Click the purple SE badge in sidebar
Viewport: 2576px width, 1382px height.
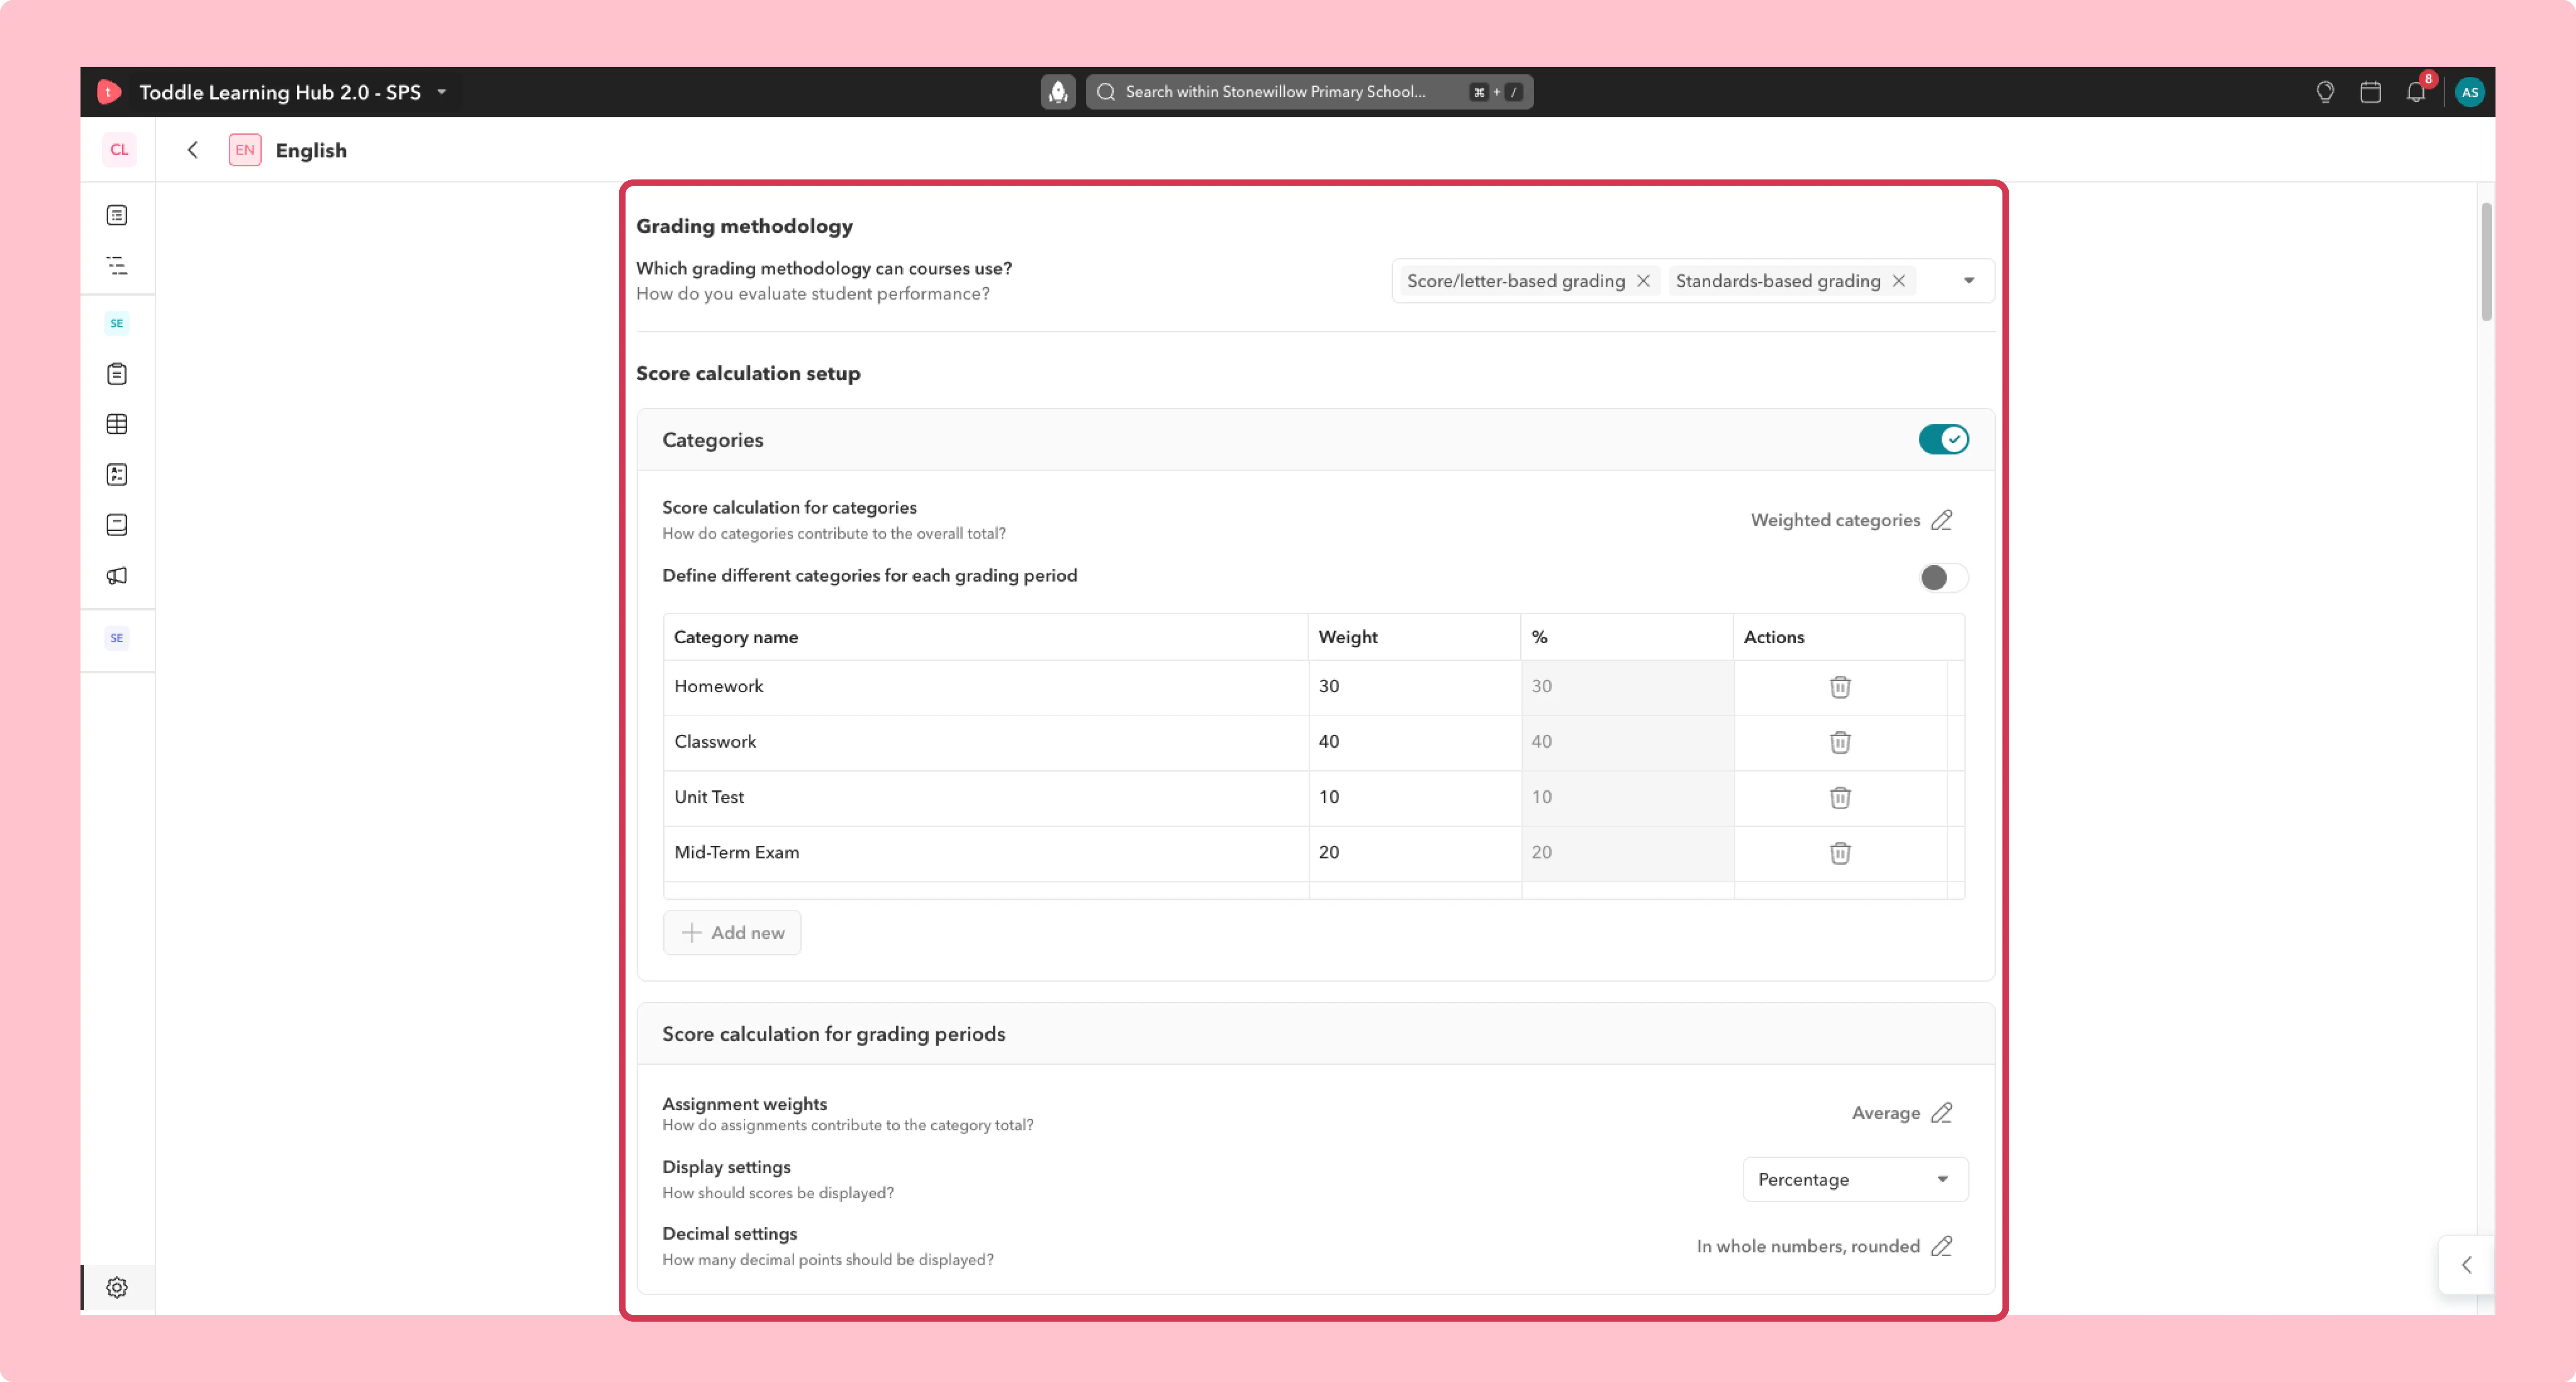(117, 638)
